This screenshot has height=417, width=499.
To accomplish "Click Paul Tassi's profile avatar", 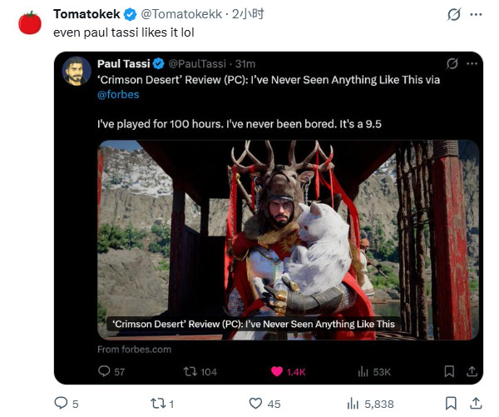I will coord(77,70).
